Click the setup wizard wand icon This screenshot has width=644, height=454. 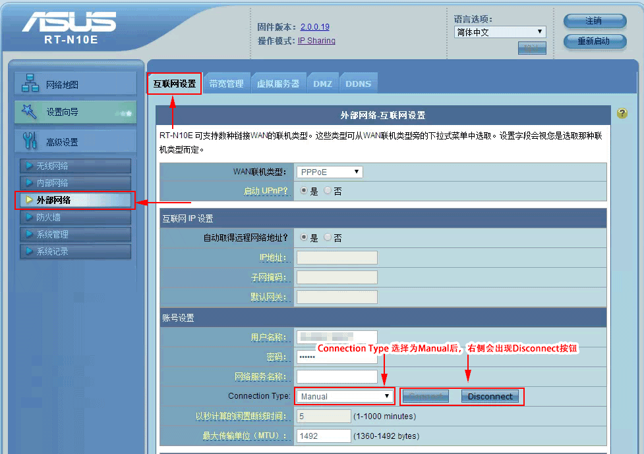(29, 111)
